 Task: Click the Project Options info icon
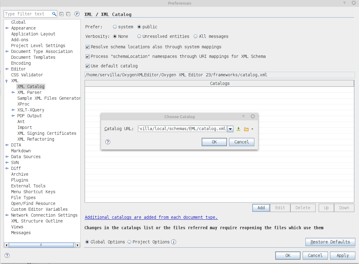[174, 242]
